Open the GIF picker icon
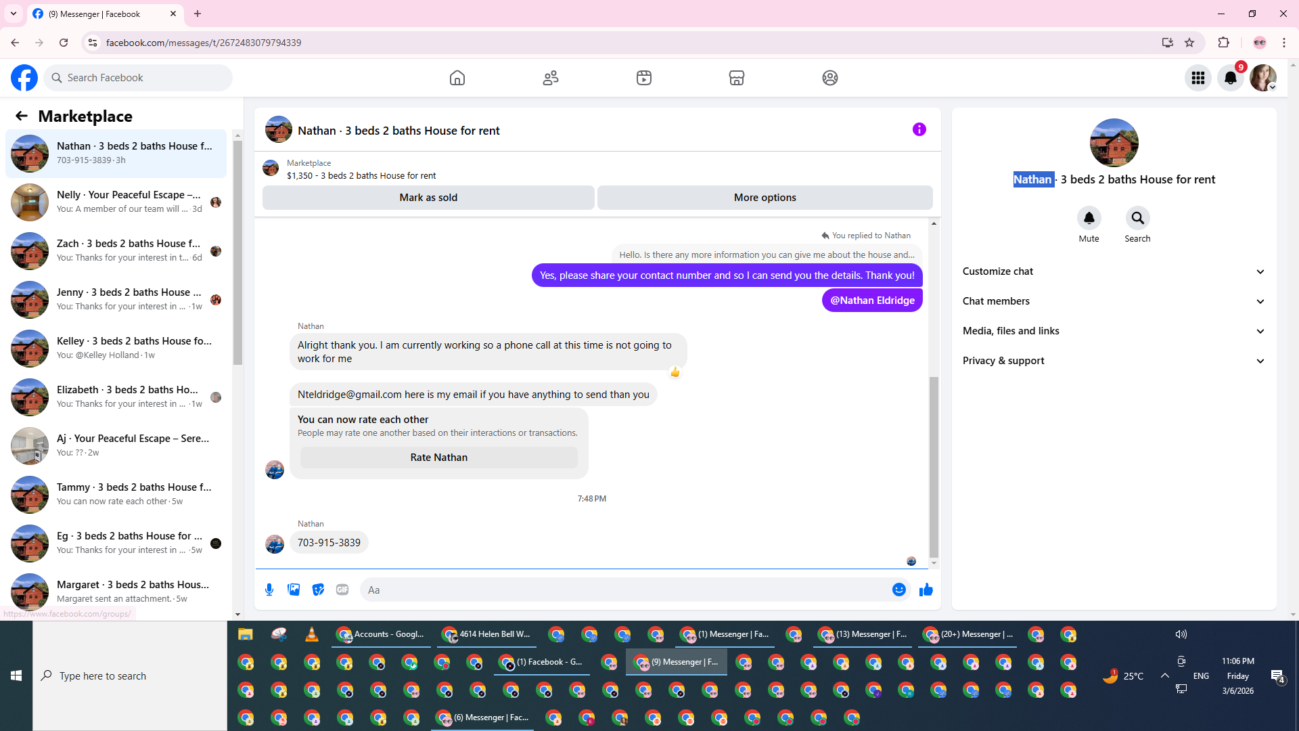The width and height of the screenshot is (1299, 731). [342, 590]
